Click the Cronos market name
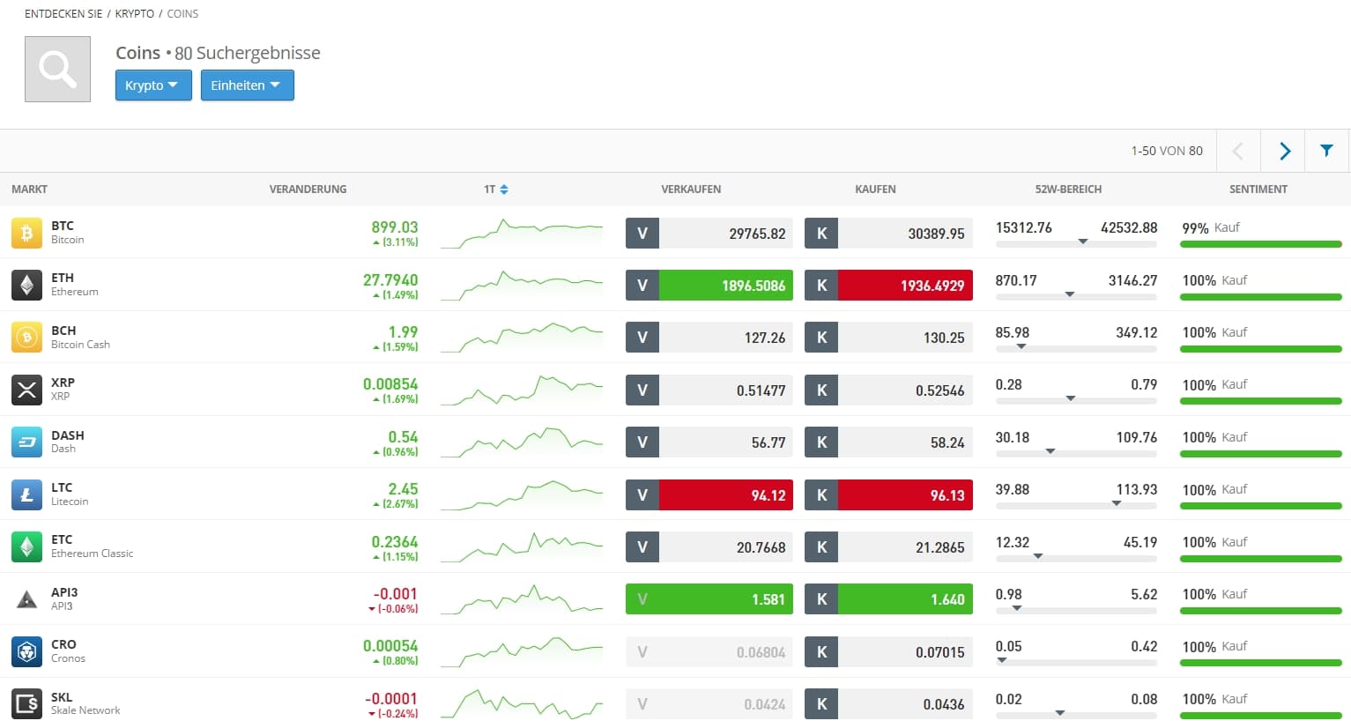The width and height of the screenshot is (1351, 721). (x=68, y=658)
